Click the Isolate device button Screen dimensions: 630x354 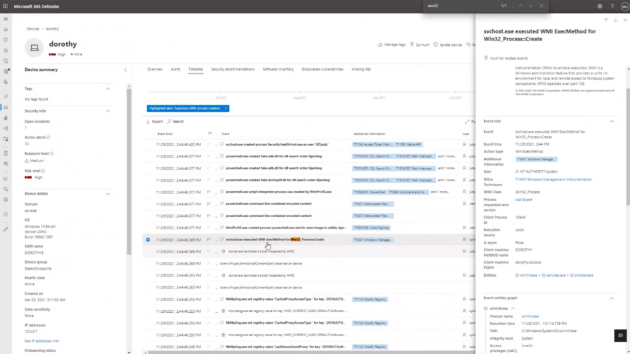449,44
